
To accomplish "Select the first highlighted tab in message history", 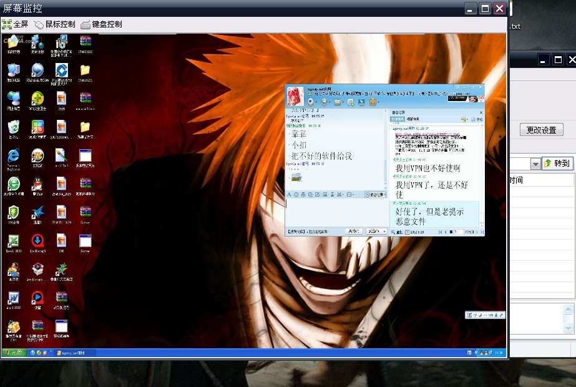I will (x=397, y=119).
